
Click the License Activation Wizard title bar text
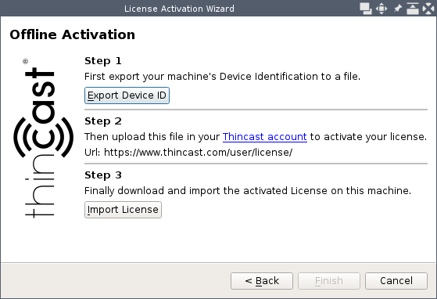[x=179, y=9]
